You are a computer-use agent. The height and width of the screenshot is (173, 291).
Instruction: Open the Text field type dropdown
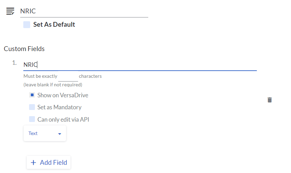tap(45, 133)
